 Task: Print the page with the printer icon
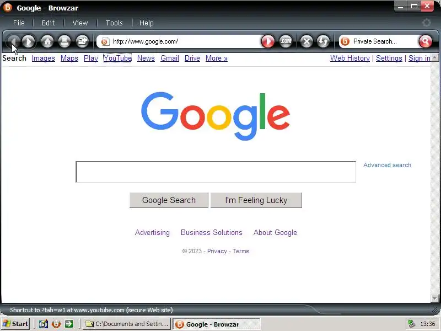(x=64, y=42)
